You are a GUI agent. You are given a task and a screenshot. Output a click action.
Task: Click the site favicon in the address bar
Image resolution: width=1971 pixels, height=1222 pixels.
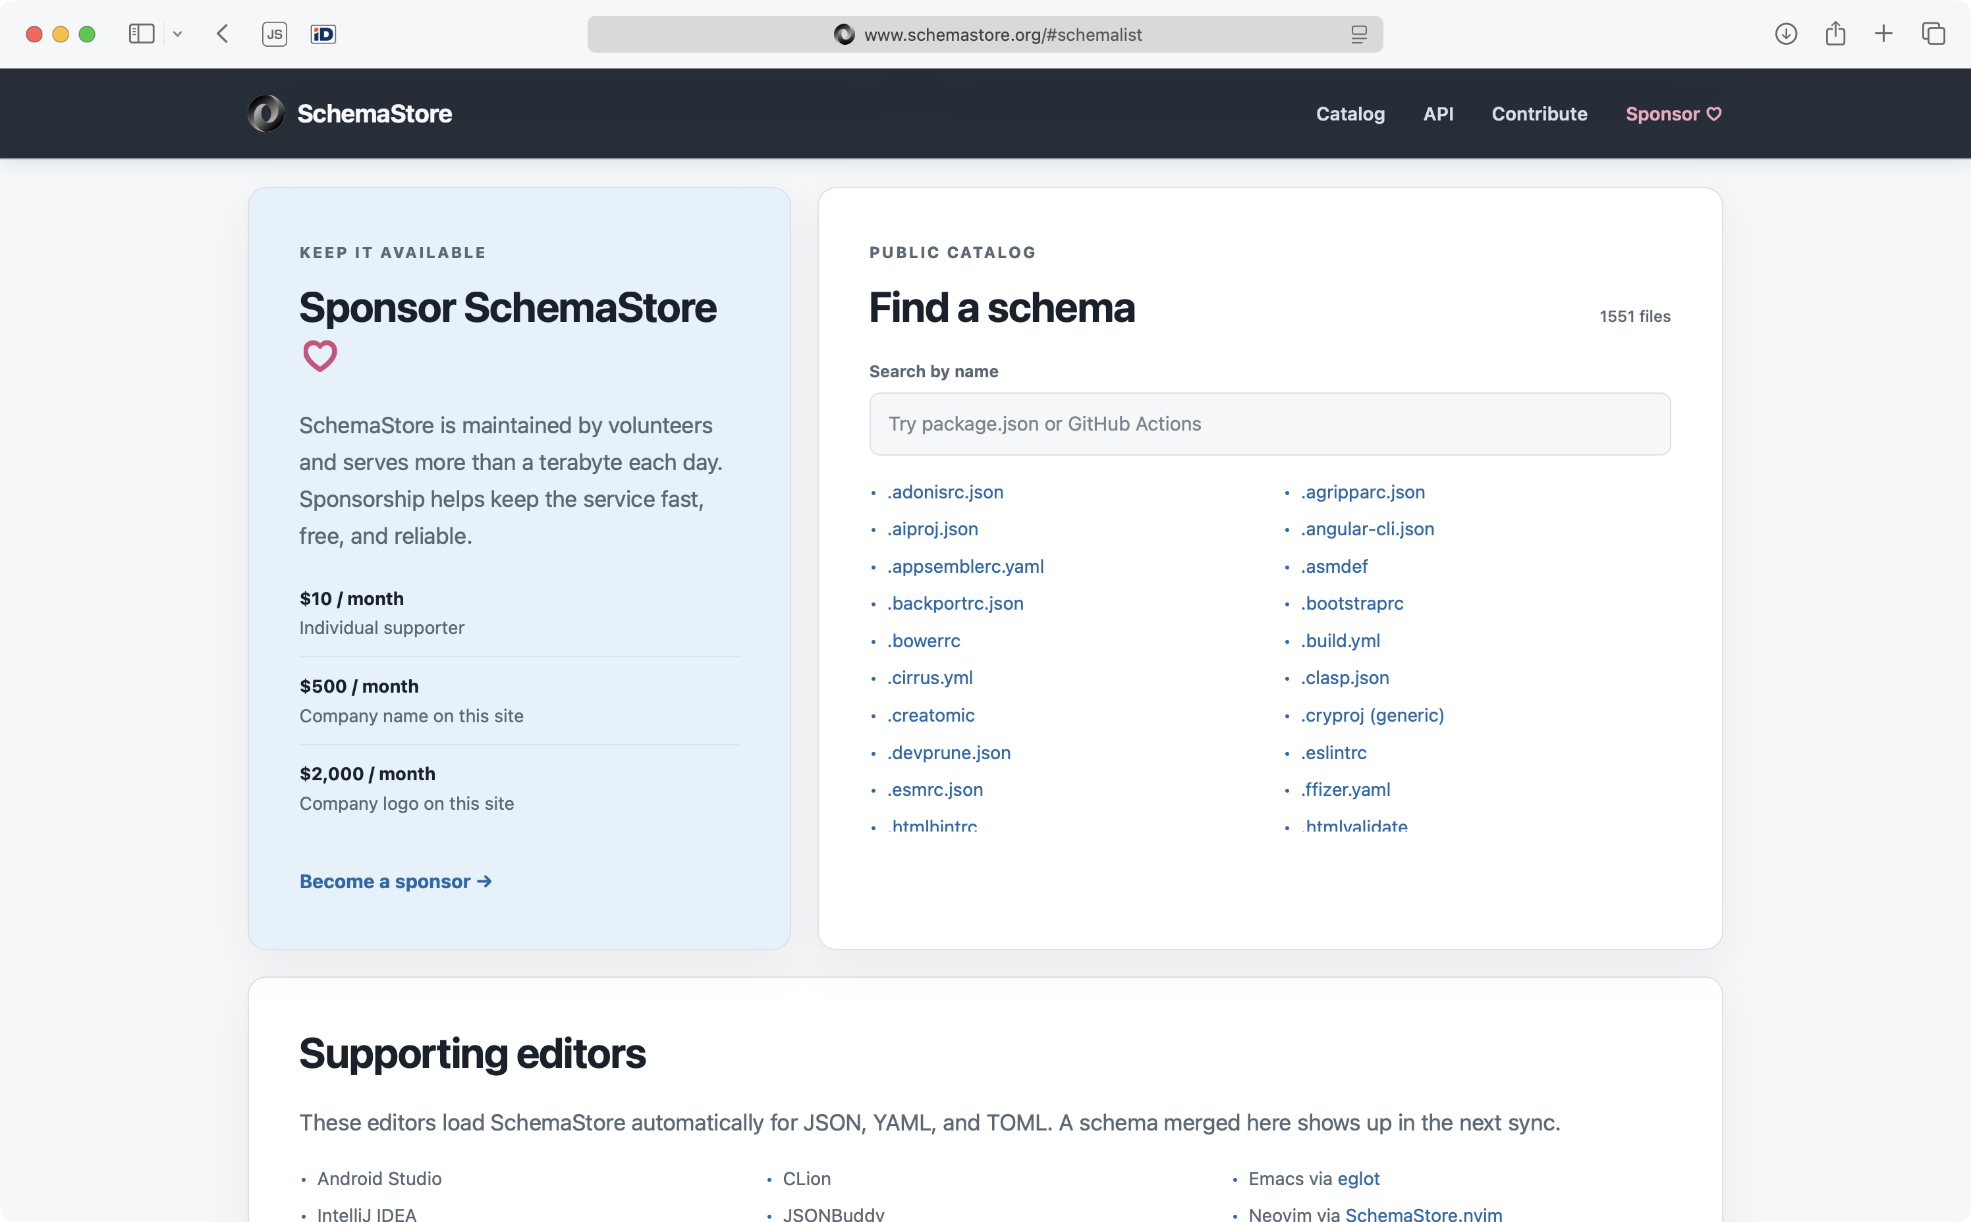(844, 35)
